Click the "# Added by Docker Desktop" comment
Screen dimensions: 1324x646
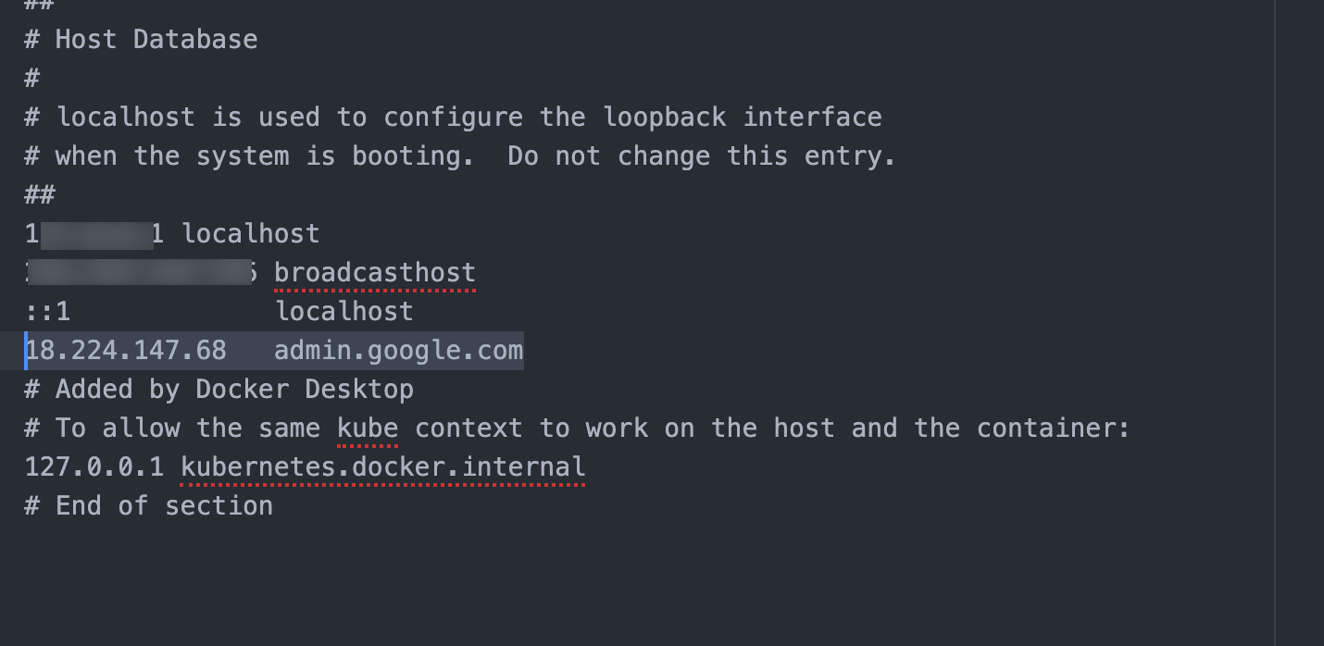(219, 390)
